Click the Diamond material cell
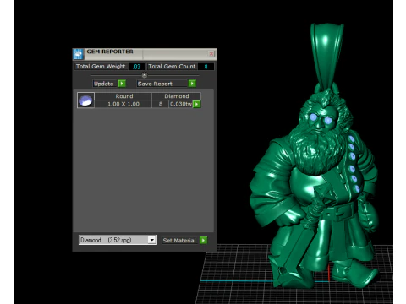This screenshot has width=406, height=304. pyautogui.click(x=177, y=96)
